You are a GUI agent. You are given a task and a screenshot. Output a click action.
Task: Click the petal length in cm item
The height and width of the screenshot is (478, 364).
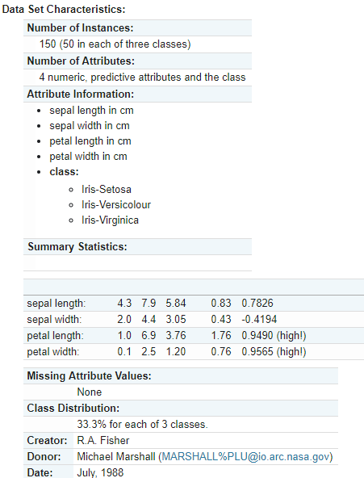pyautogui.click(x=90, y=141)
